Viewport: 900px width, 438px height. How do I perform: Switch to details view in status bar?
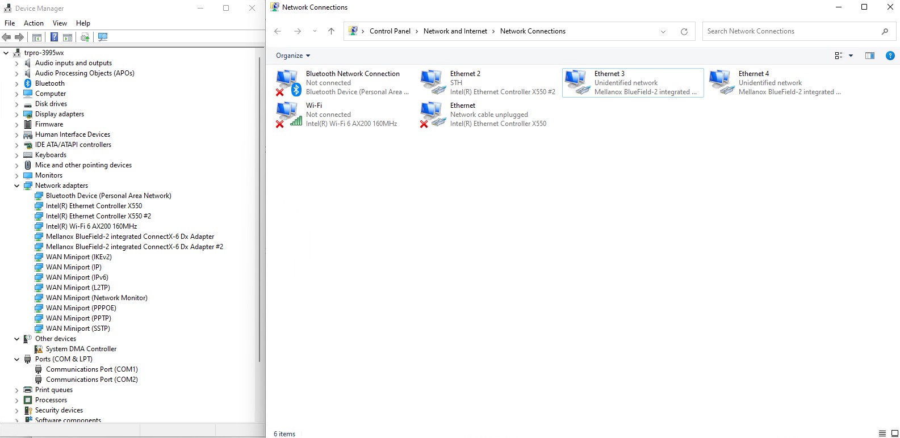point(882,433)
